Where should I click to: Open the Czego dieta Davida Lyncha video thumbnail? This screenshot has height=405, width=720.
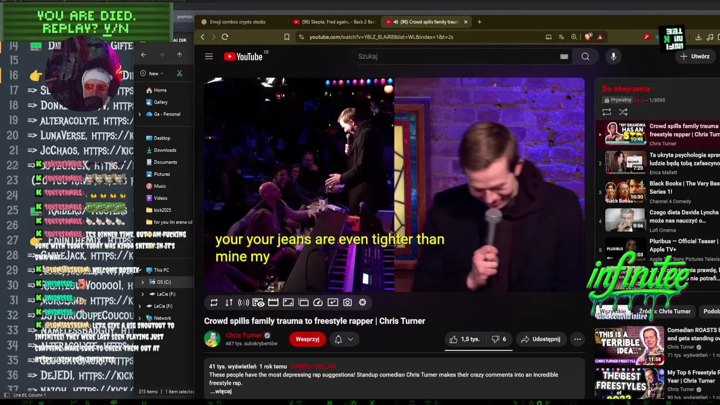click(x=625, y=220)
